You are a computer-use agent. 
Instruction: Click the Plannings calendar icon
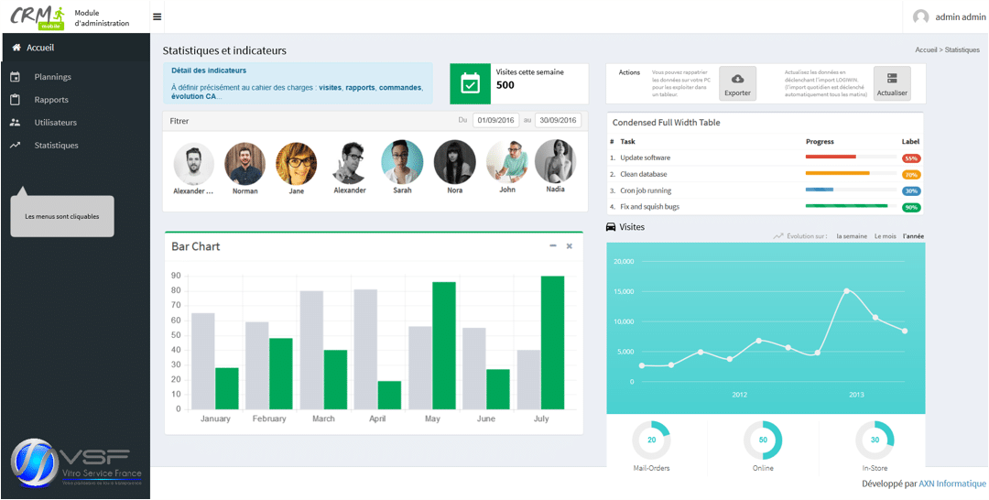(16, 77)
